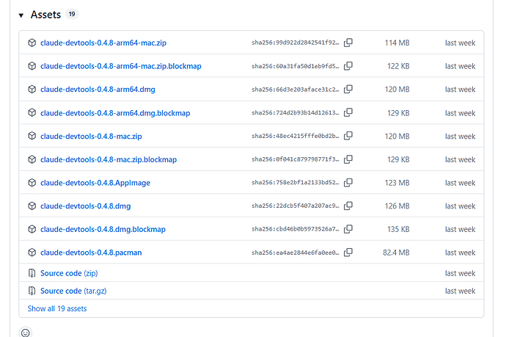Click package icon beside AppImage file
Viewport: 506px width, 337px height.
(x=32, y=183)
